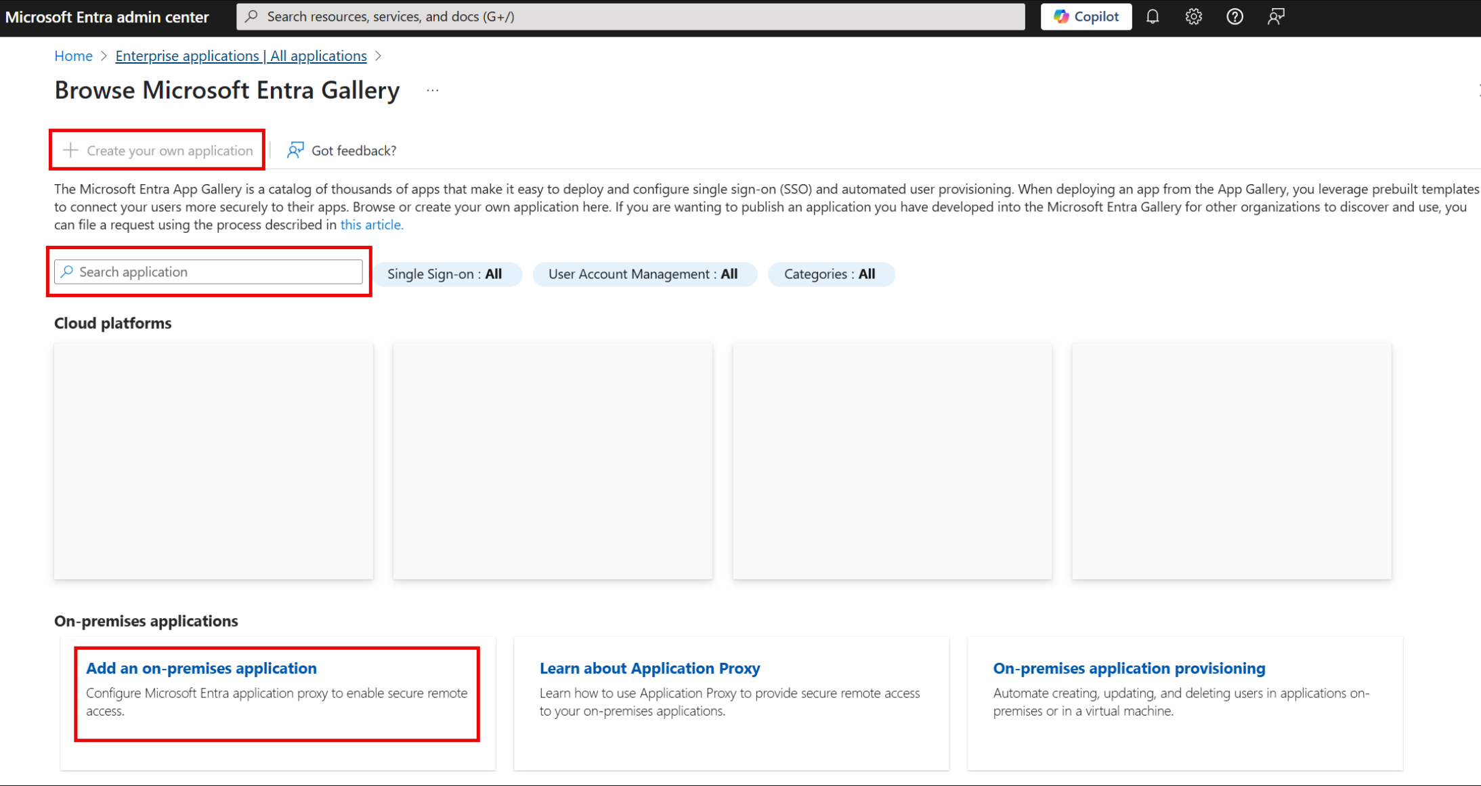
Task: Click the Got feedback speech bubble icon
Action: coord(295,150)
